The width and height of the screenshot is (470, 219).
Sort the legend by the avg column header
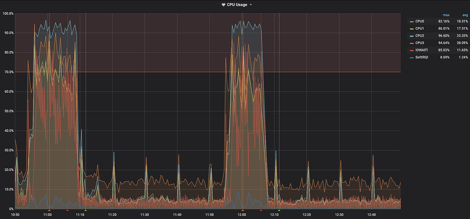coord(465,15)
